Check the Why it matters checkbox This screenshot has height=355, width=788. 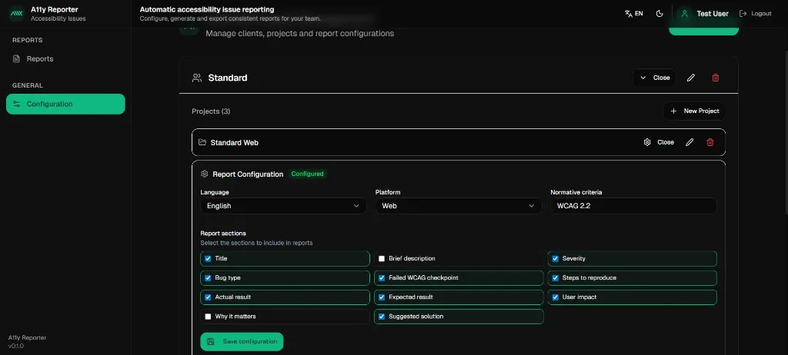(x=208, y=317)
